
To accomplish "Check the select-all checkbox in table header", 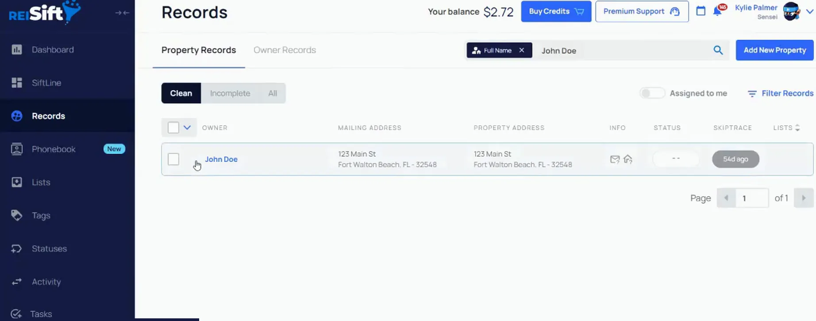I will tap(173, 128).
